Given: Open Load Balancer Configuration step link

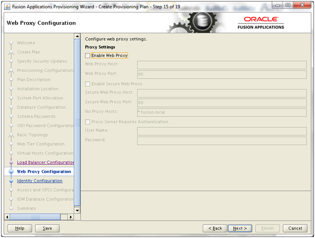Looking at the screenshot, I should pos(46,162).
